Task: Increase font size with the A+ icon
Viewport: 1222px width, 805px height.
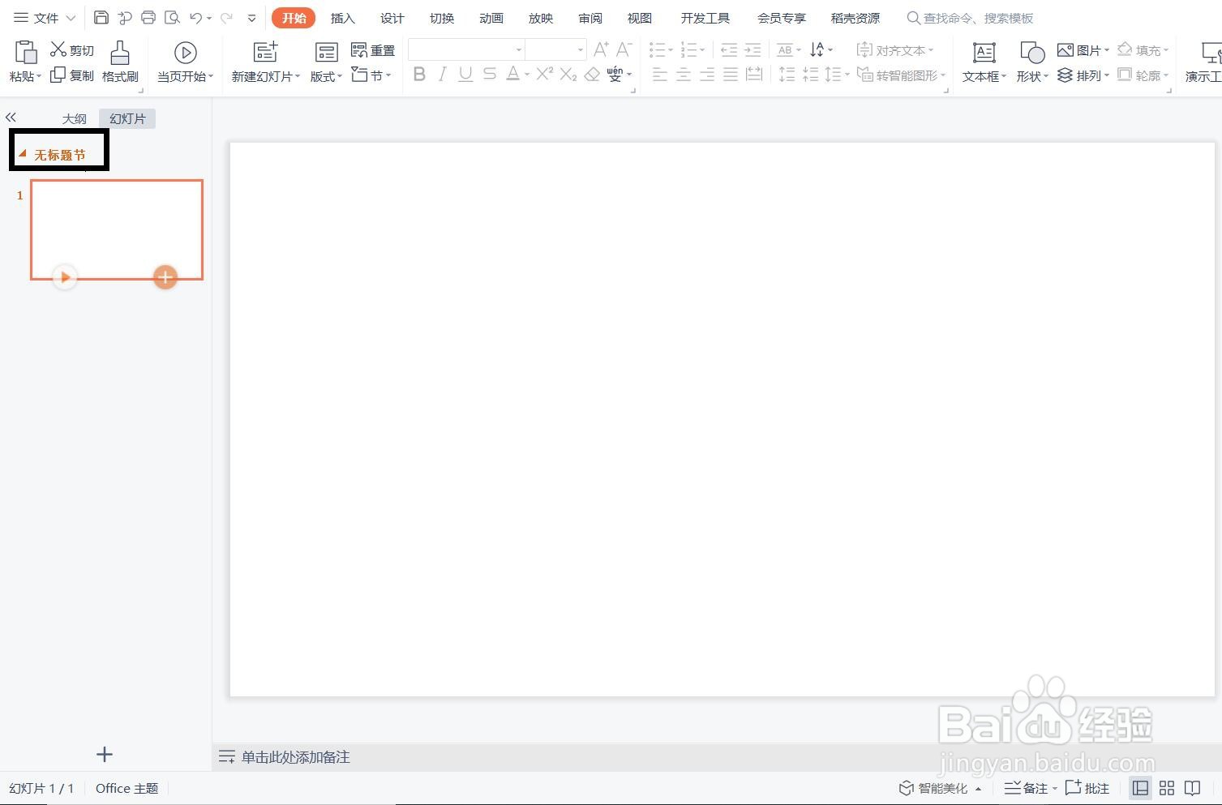Action: (601, 50)
